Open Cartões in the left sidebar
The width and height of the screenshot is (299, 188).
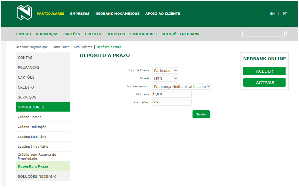[x=43, y=77]
